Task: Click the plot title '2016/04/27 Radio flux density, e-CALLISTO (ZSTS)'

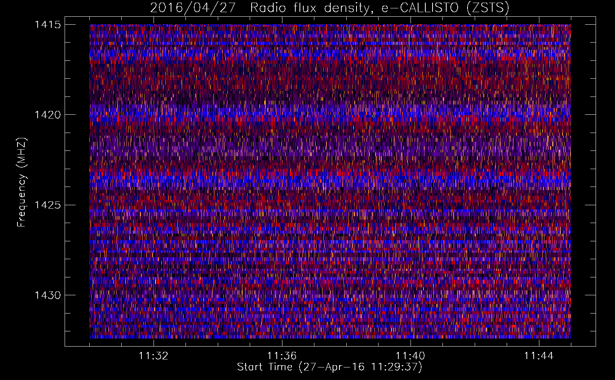Action: point(330,8)
